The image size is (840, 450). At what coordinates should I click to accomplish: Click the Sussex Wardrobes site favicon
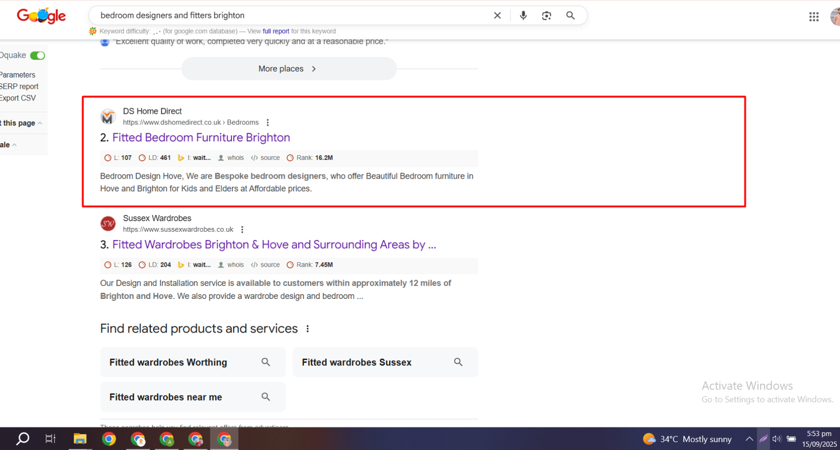(108, 224)
